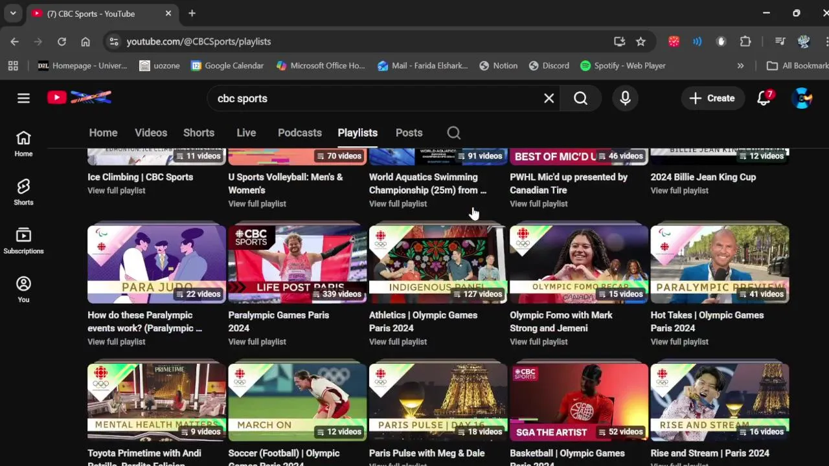This screenshot has height=466, width=829.
Task: Open Paris Pulse with Meg & Dale title
Action: pos(427,453)
